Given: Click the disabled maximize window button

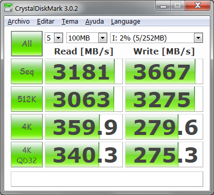Looking at the screenshot, I should tap(177, 6).
